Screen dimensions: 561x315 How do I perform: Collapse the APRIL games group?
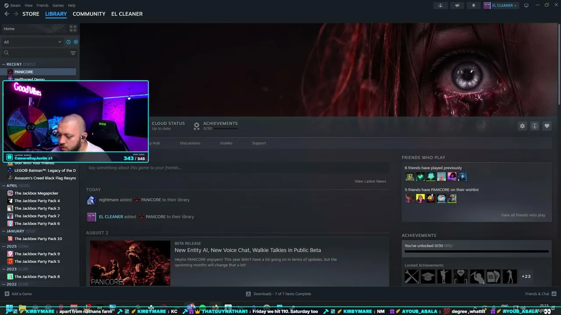point(4,185)
